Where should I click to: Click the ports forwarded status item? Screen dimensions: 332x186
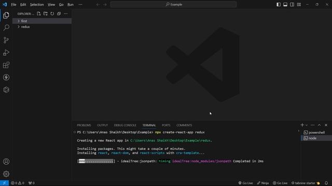coord(31,183)
